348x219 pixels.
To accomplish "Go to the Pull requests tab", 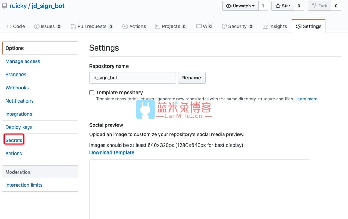I will (x=92, y=26).
